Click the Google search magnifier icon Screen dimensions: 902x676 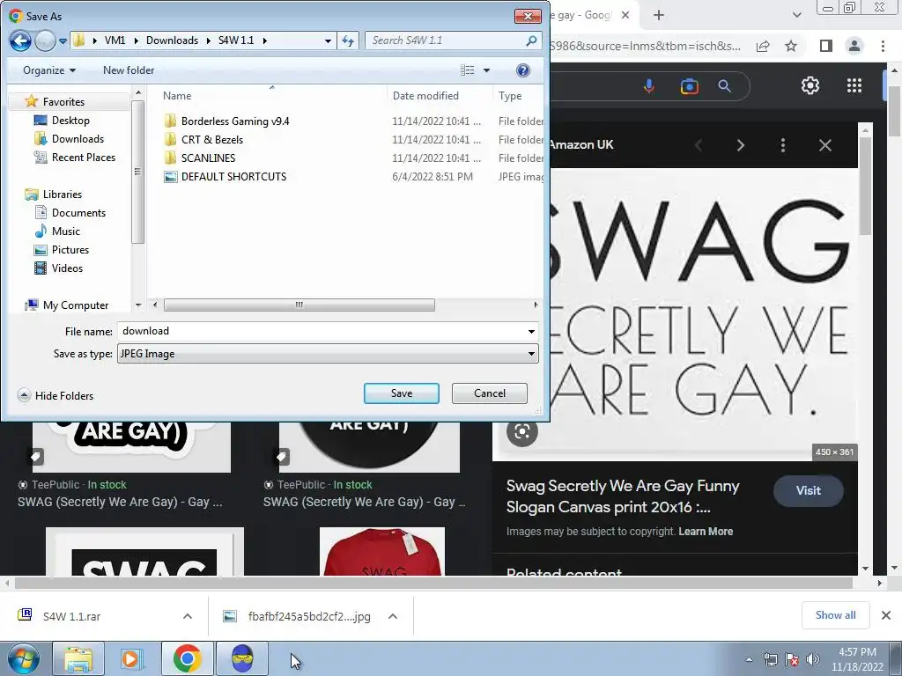pos(724,86)
